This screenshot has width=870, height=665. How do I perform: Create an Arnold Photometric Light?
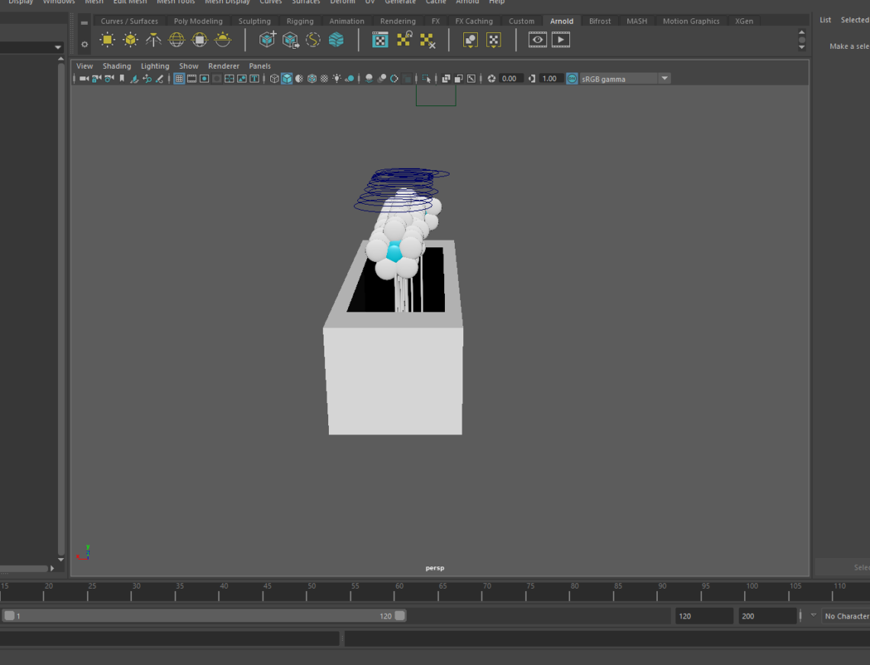click(x=153, y=40)
